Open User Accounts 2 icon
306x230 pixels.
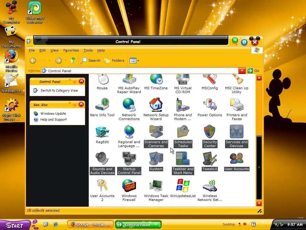point(102,190)
